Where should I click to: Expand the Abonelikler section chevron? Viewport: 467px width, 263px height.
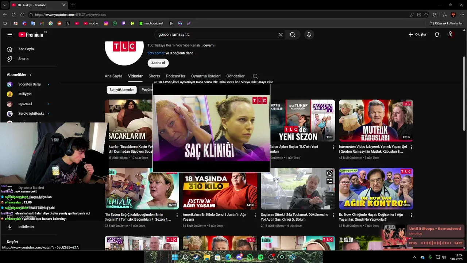[30, 75]
